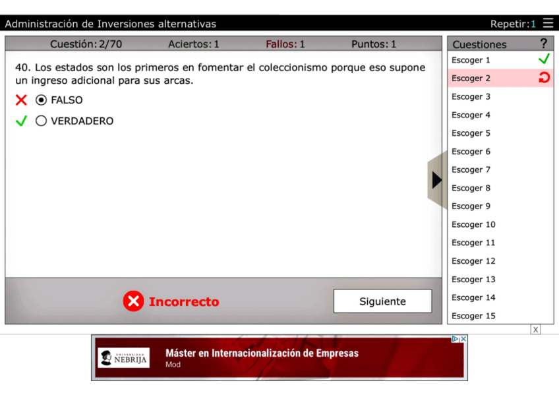This screenshot has width=559, height=395.
Task: Close the panel with the small X button
Action: (535, 329)
